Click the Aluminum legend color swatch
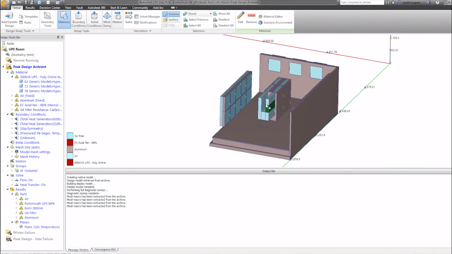452x254 pixels. (70, 149)
